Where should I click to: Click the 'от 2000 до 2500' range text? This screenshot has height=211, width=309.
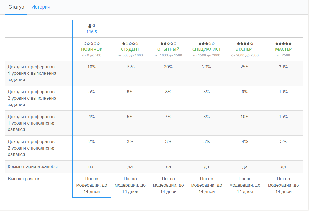tap(245, 55)
